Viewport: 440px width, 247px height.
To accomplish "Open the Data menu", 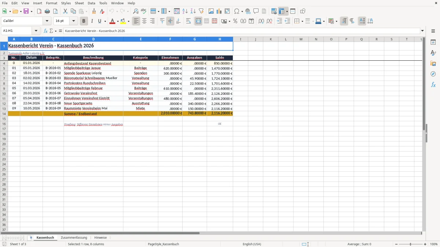I will click(91, 3).
